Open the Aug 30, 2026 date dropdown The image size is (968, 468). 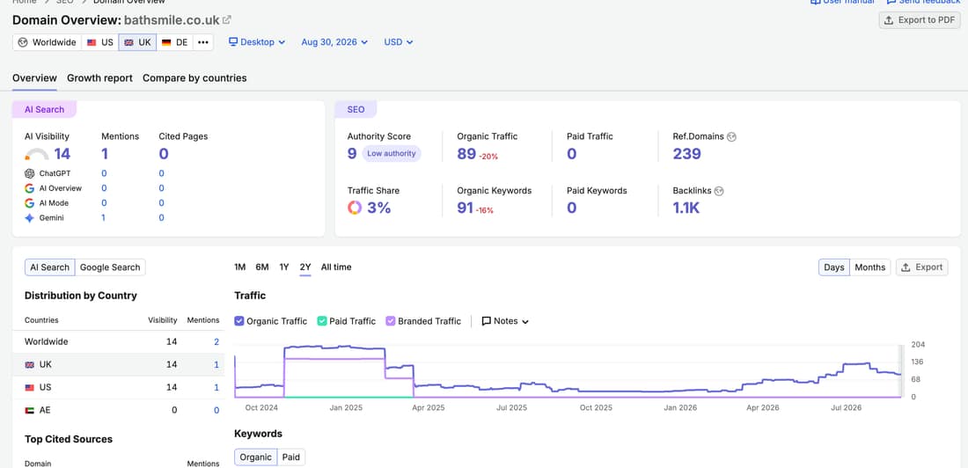pos(334,42)
